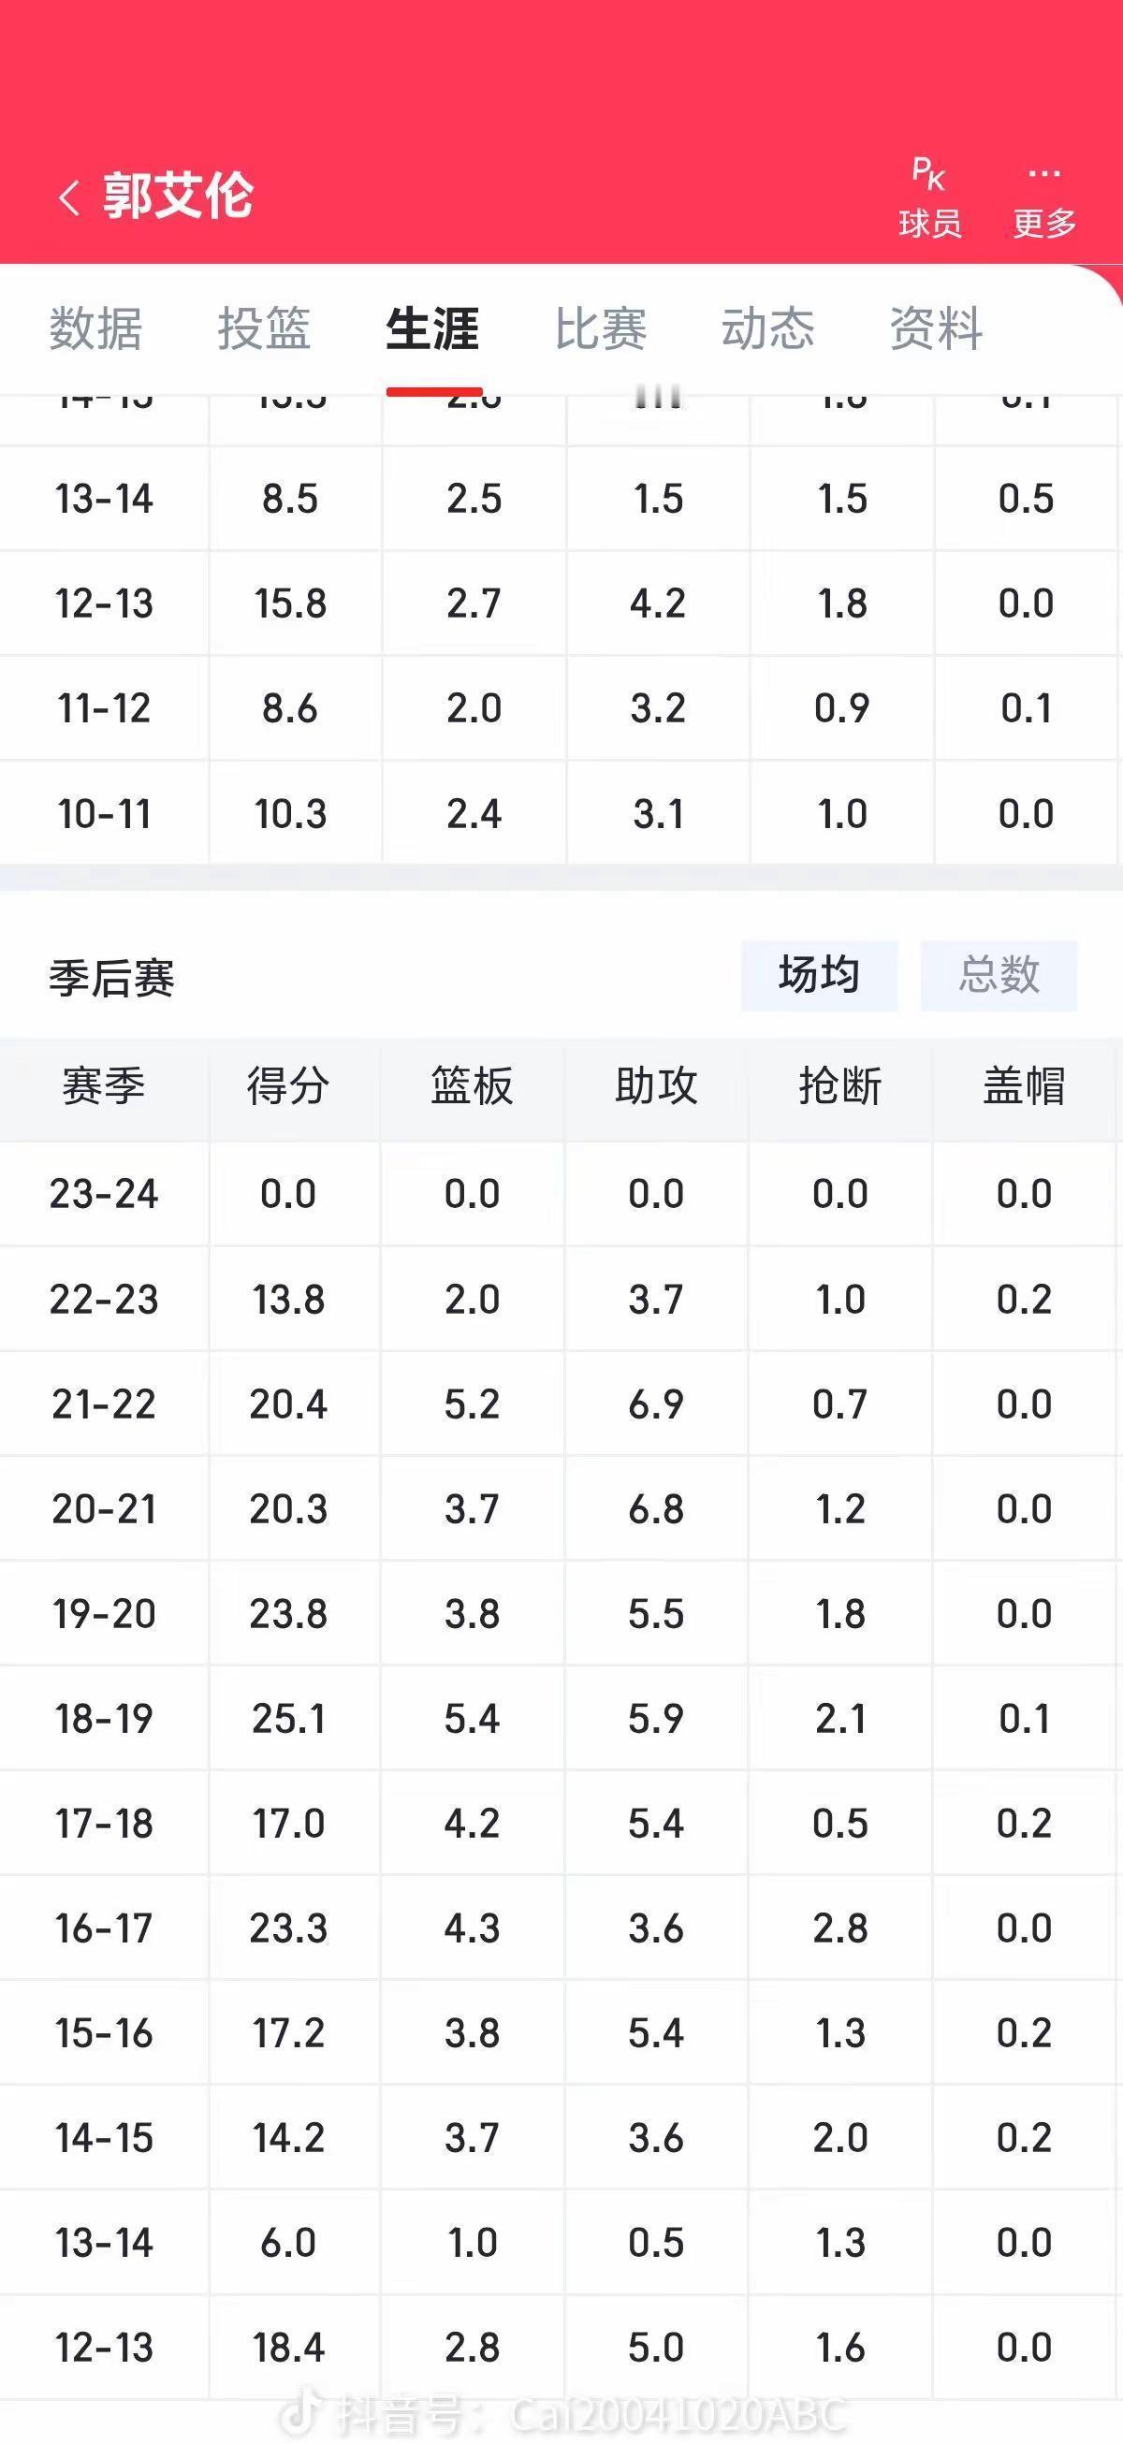Tap the 篮板 column header
The width and height of the screenshot is (1123, 2444).
point(473,1086)
